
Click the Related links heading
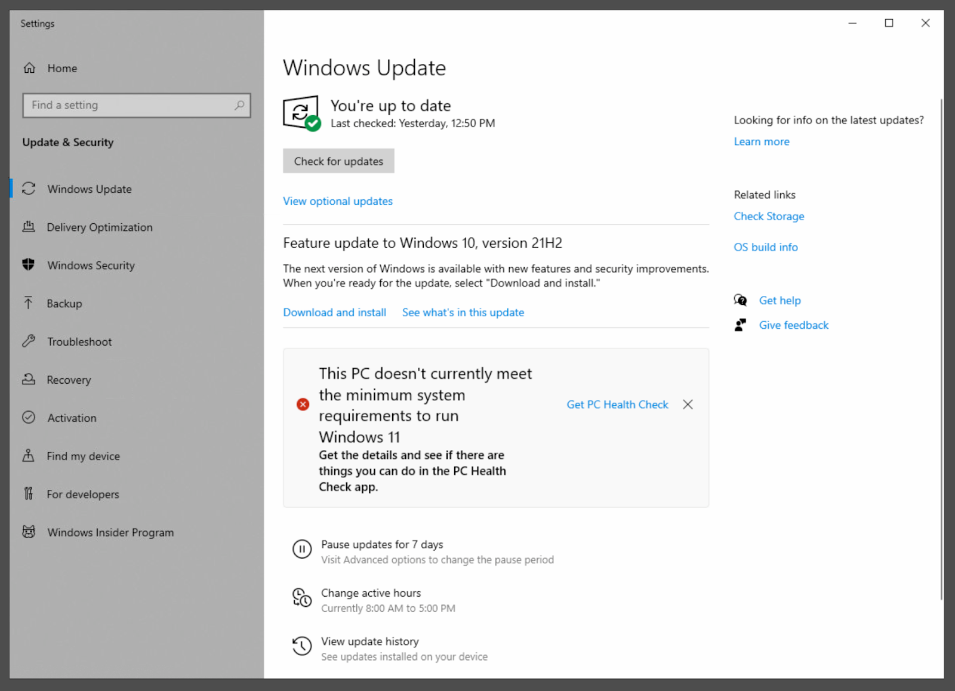point(765,195)
